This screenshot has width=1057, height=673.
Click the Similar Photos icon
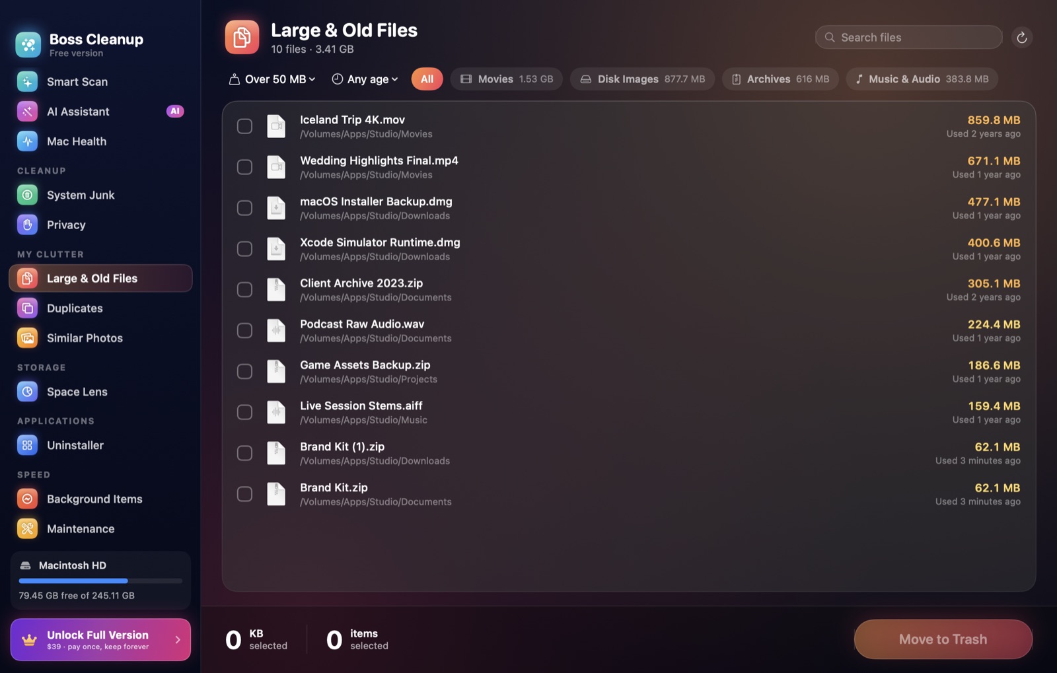tap(27, 337)
